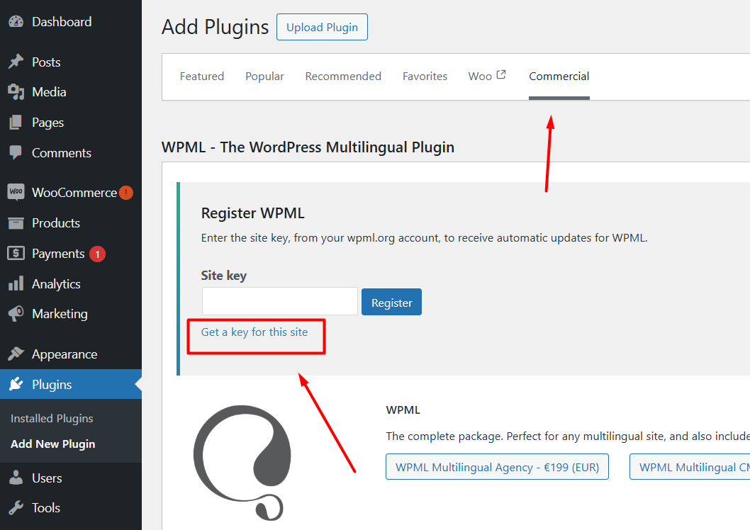Open Media via its camera icon
This screenshot has height=530, width=750.
tap(16, 92)
